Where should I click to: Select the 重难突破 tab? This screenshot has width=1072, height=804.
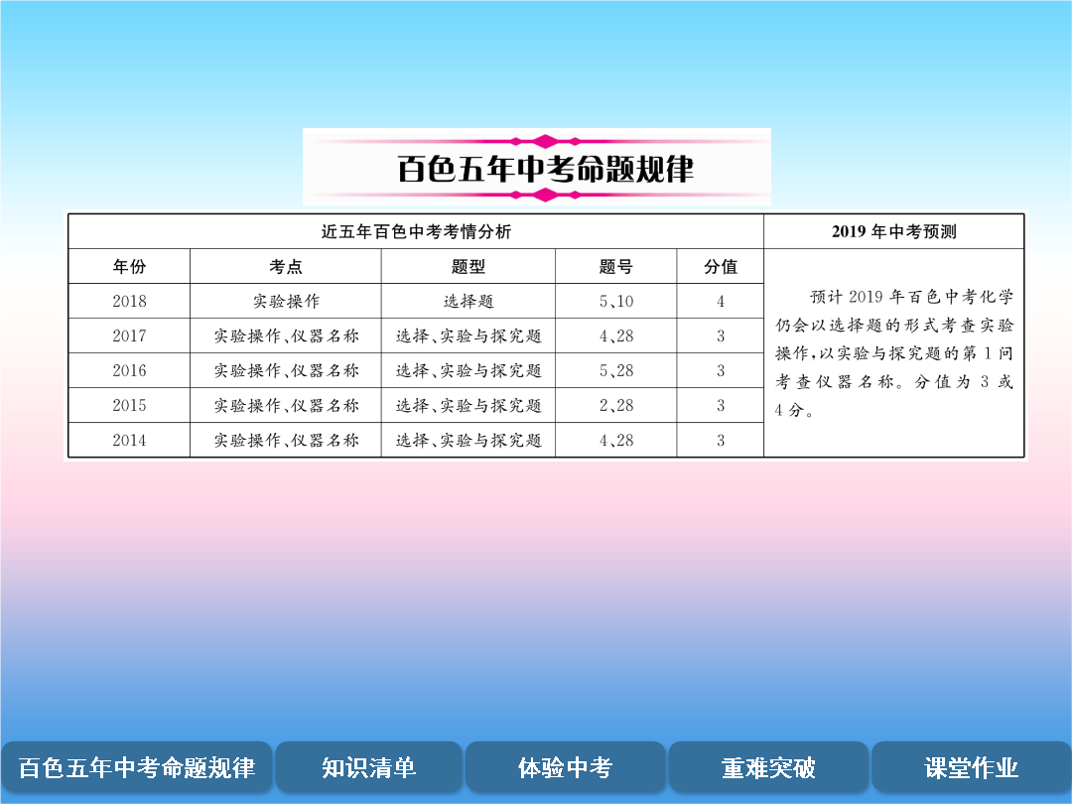(x=767, y=767)
